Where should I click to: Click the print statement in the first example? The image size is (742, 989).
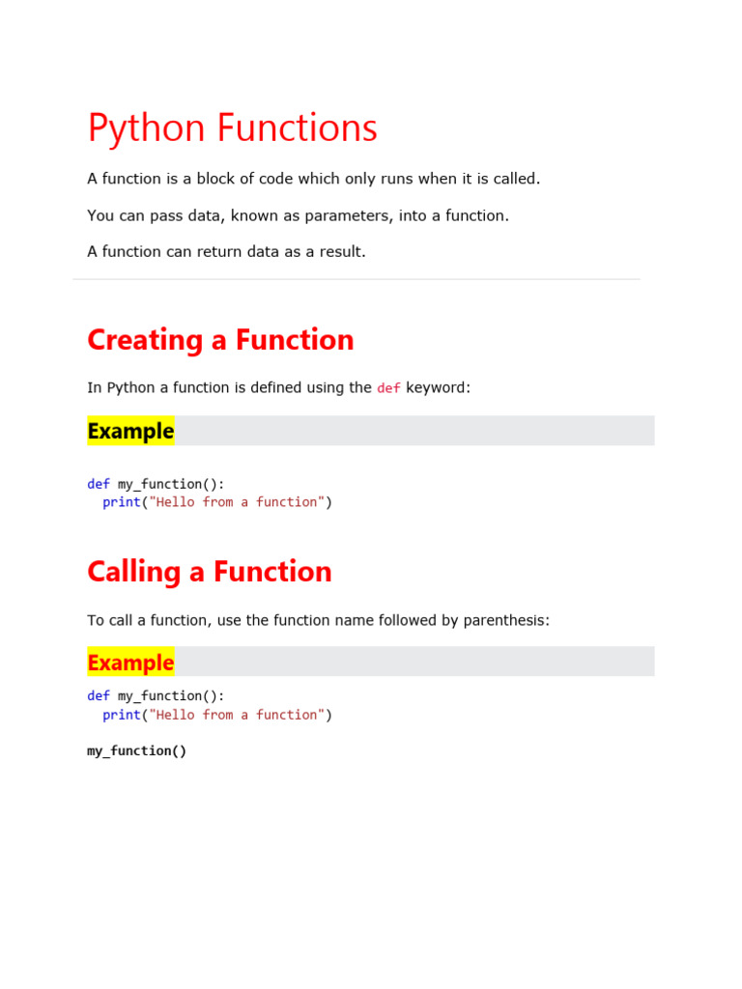point(216,502)
